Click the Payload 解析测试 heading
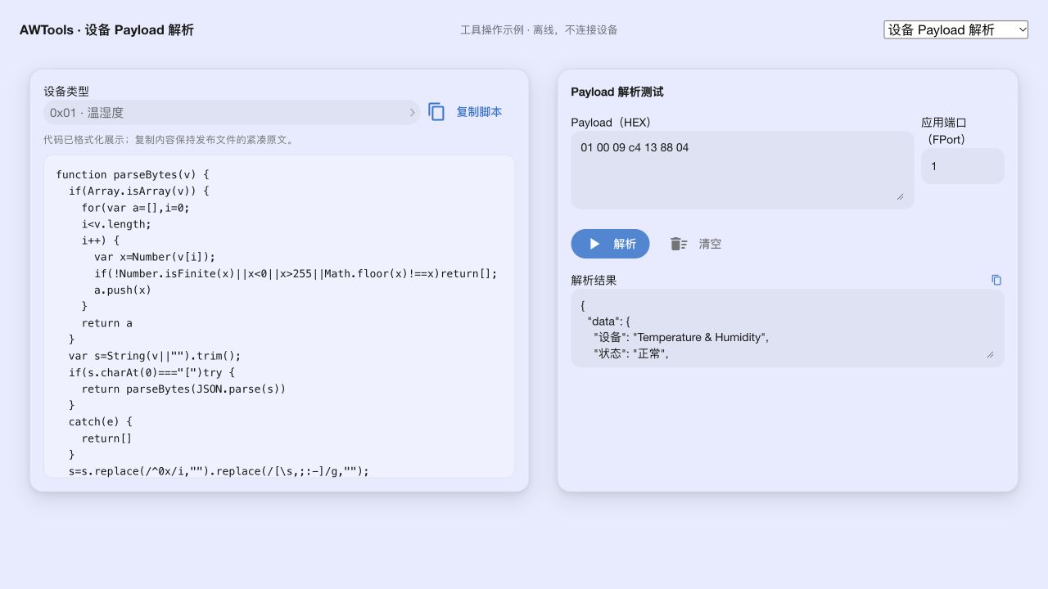The width and height of the screenshot is (1048, 589). tap(617, 92)
